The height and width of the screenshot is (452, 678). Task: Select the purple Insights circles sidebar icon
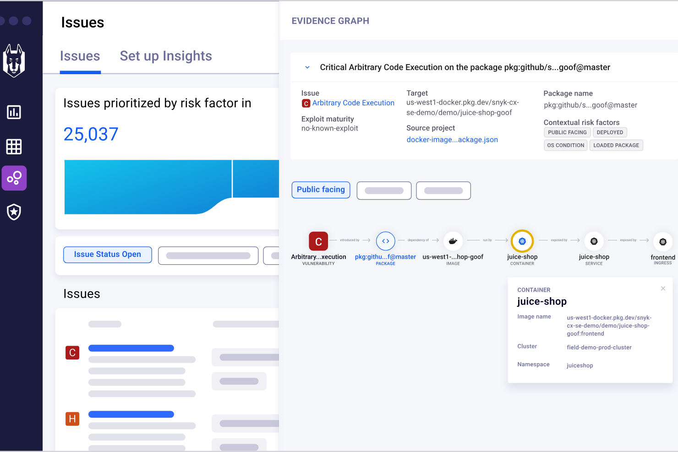pyautogui.click(x=14, y=178)
